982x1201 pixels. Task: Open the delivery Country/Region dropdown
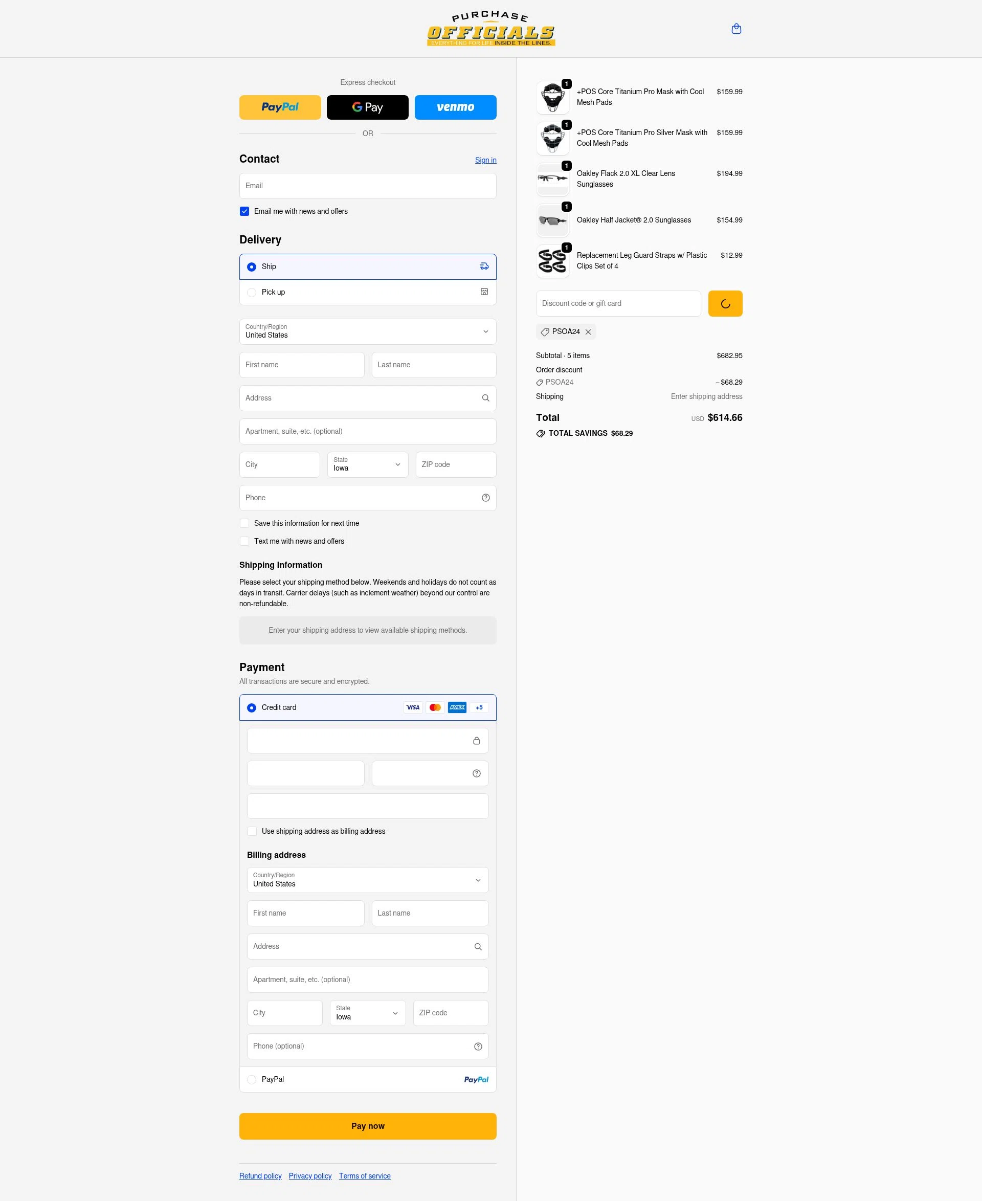367,331
